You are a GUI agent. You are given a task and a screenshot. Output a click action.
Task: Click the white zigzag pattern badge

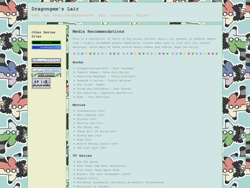pos(46,60)
